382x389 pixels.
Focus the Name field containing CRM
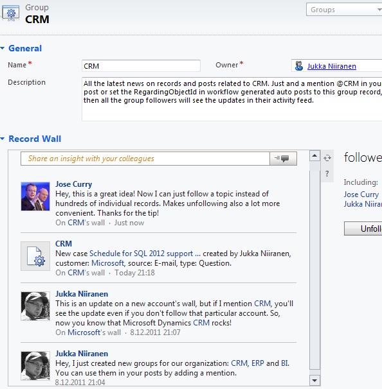point(141,66)
